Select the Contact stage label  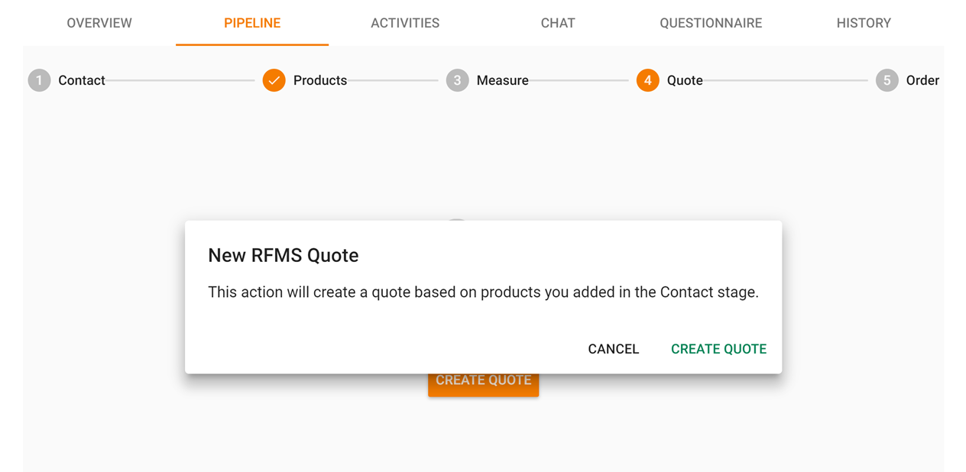point(82,80)
